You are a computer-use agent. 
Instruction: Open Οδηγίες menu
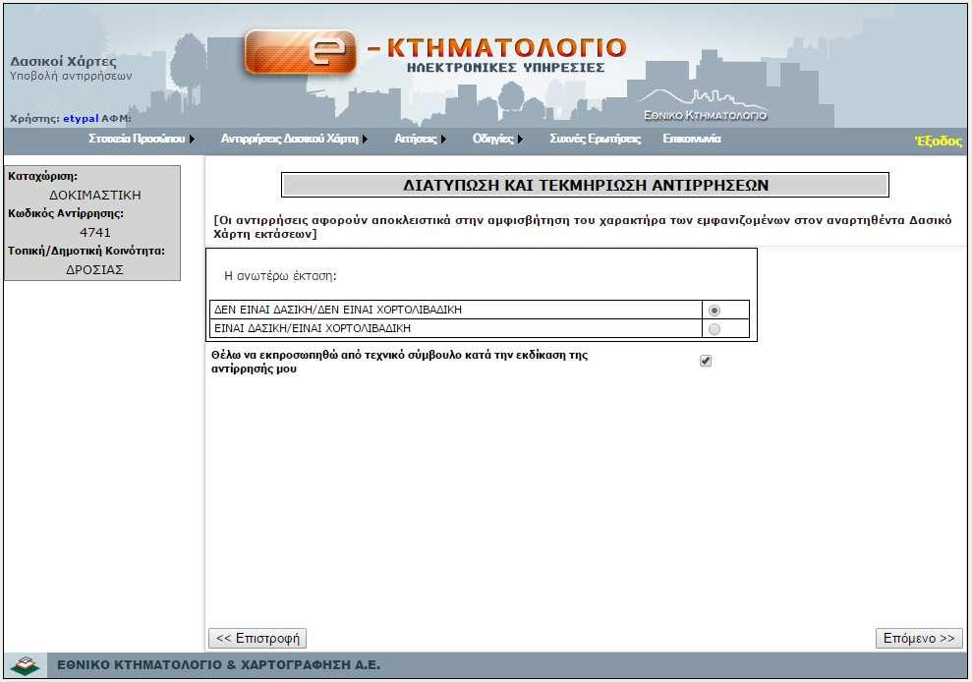click(492, 139)
